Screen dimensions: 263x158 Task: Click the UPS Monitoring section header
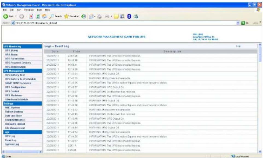click(22, 46)
